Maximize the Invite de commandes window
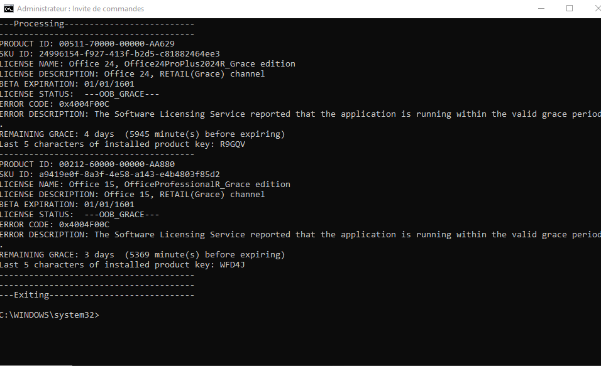The image size is (601, 366). pyautogui.click(x=570, y=8)
